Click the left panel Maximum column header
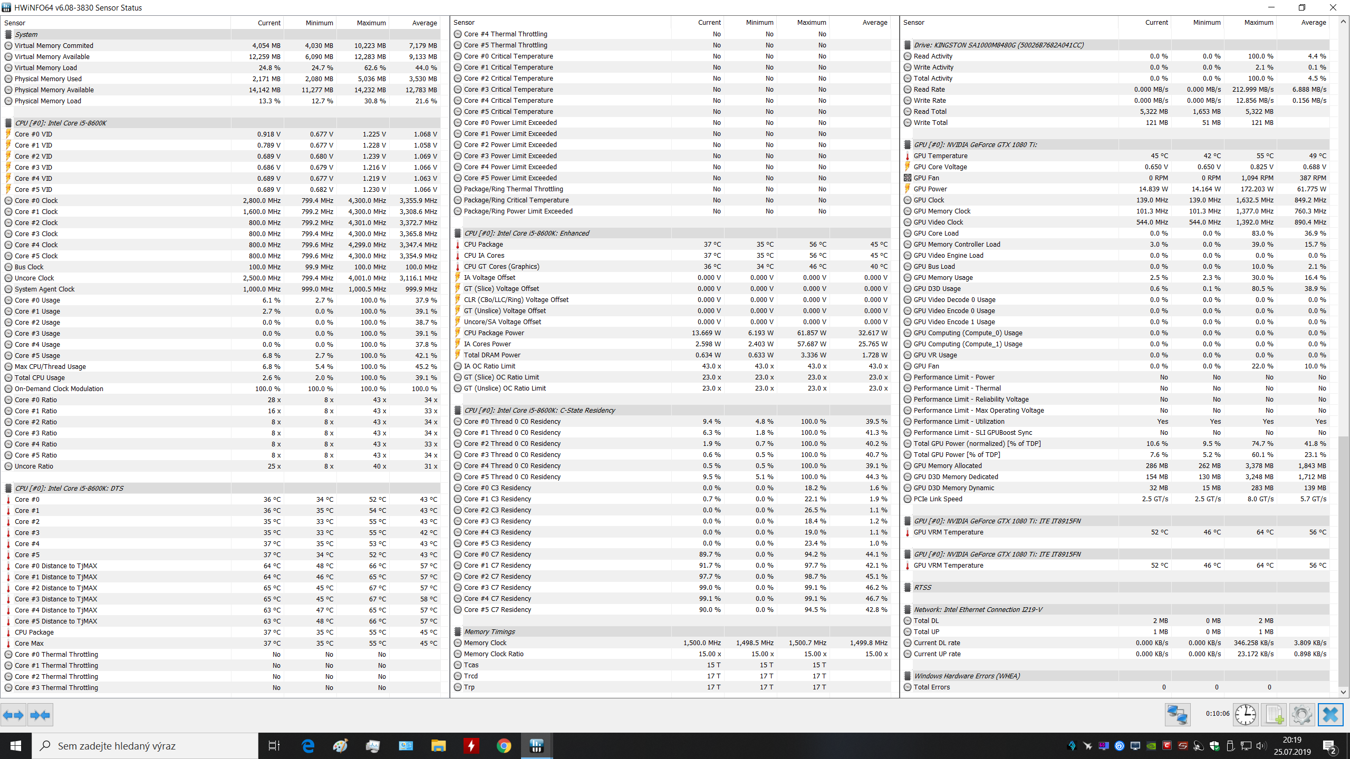Image resolution: width=1350 pixels, height=759 pixels. (x=371, y=23)
